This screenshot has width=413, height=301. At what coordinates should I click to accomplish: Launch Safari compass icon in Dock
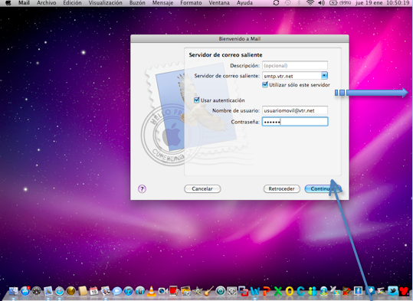tap(60, 291)
